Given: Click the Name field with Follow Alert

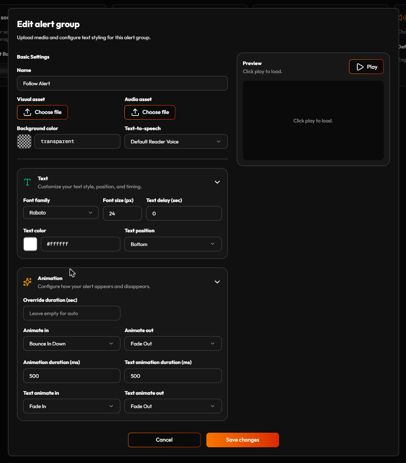Looking at the screenshot, I should [x=122, y=83].
